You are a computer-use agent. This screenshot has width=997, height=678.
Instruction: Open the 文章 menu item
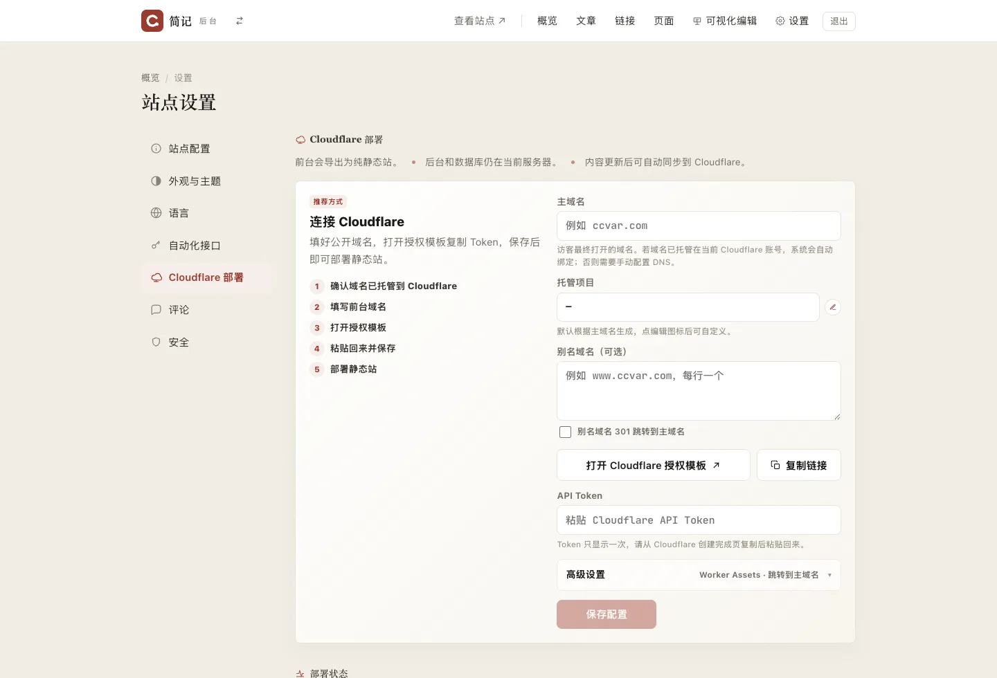coord(586,21)
